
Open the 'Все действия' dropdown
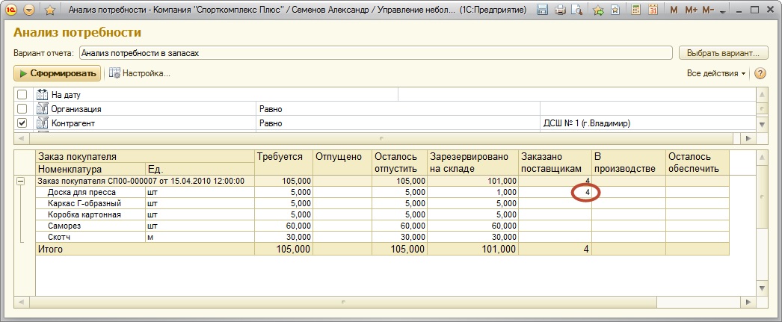716,73
